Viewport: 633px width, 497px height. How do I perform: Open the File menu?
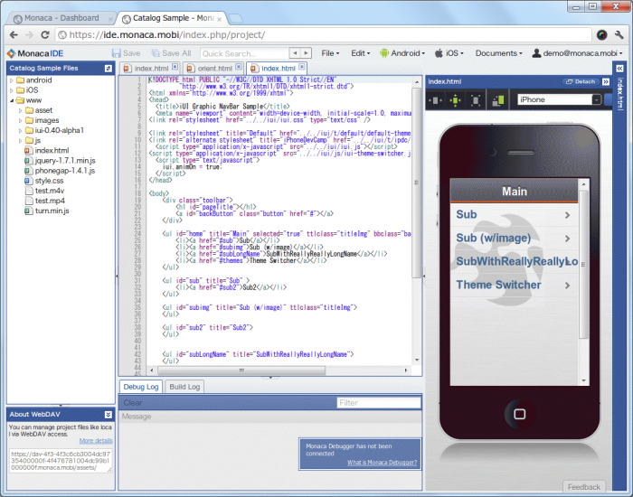coord(330,53)
